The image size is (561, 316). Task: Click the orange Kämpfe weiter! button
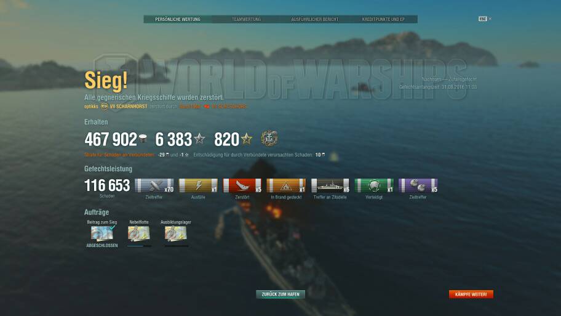(x=471, y=294)
